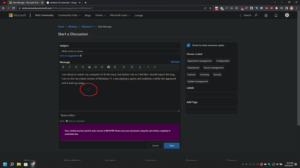
Task: Open a new browser tab
Action: click(86, 3)
